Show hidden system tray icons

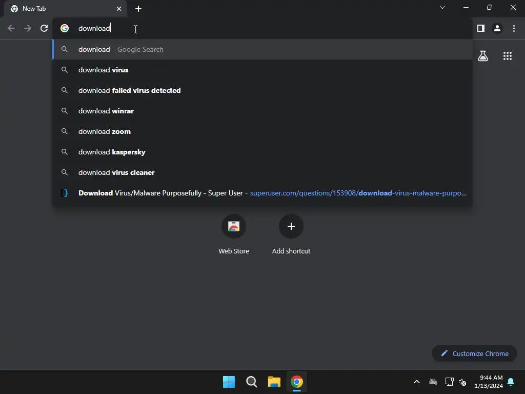[x=417, y=382]
